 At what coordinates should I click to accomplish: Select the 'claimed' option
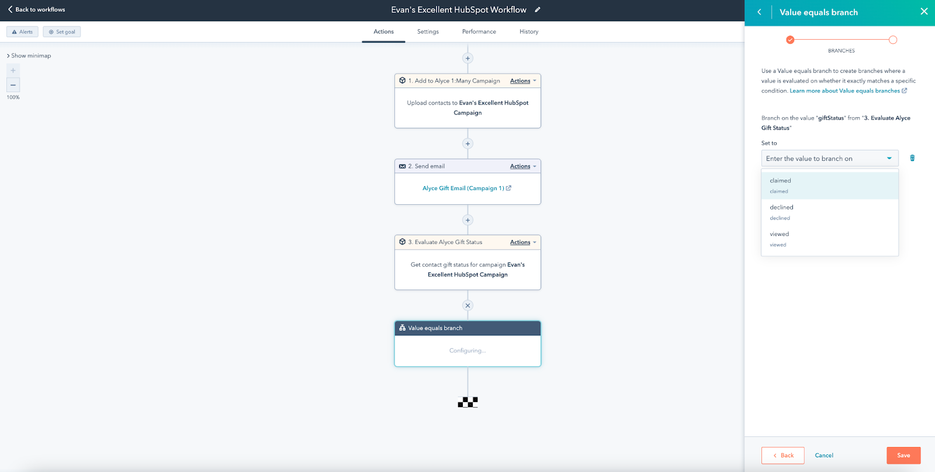[x=830, y=186]
